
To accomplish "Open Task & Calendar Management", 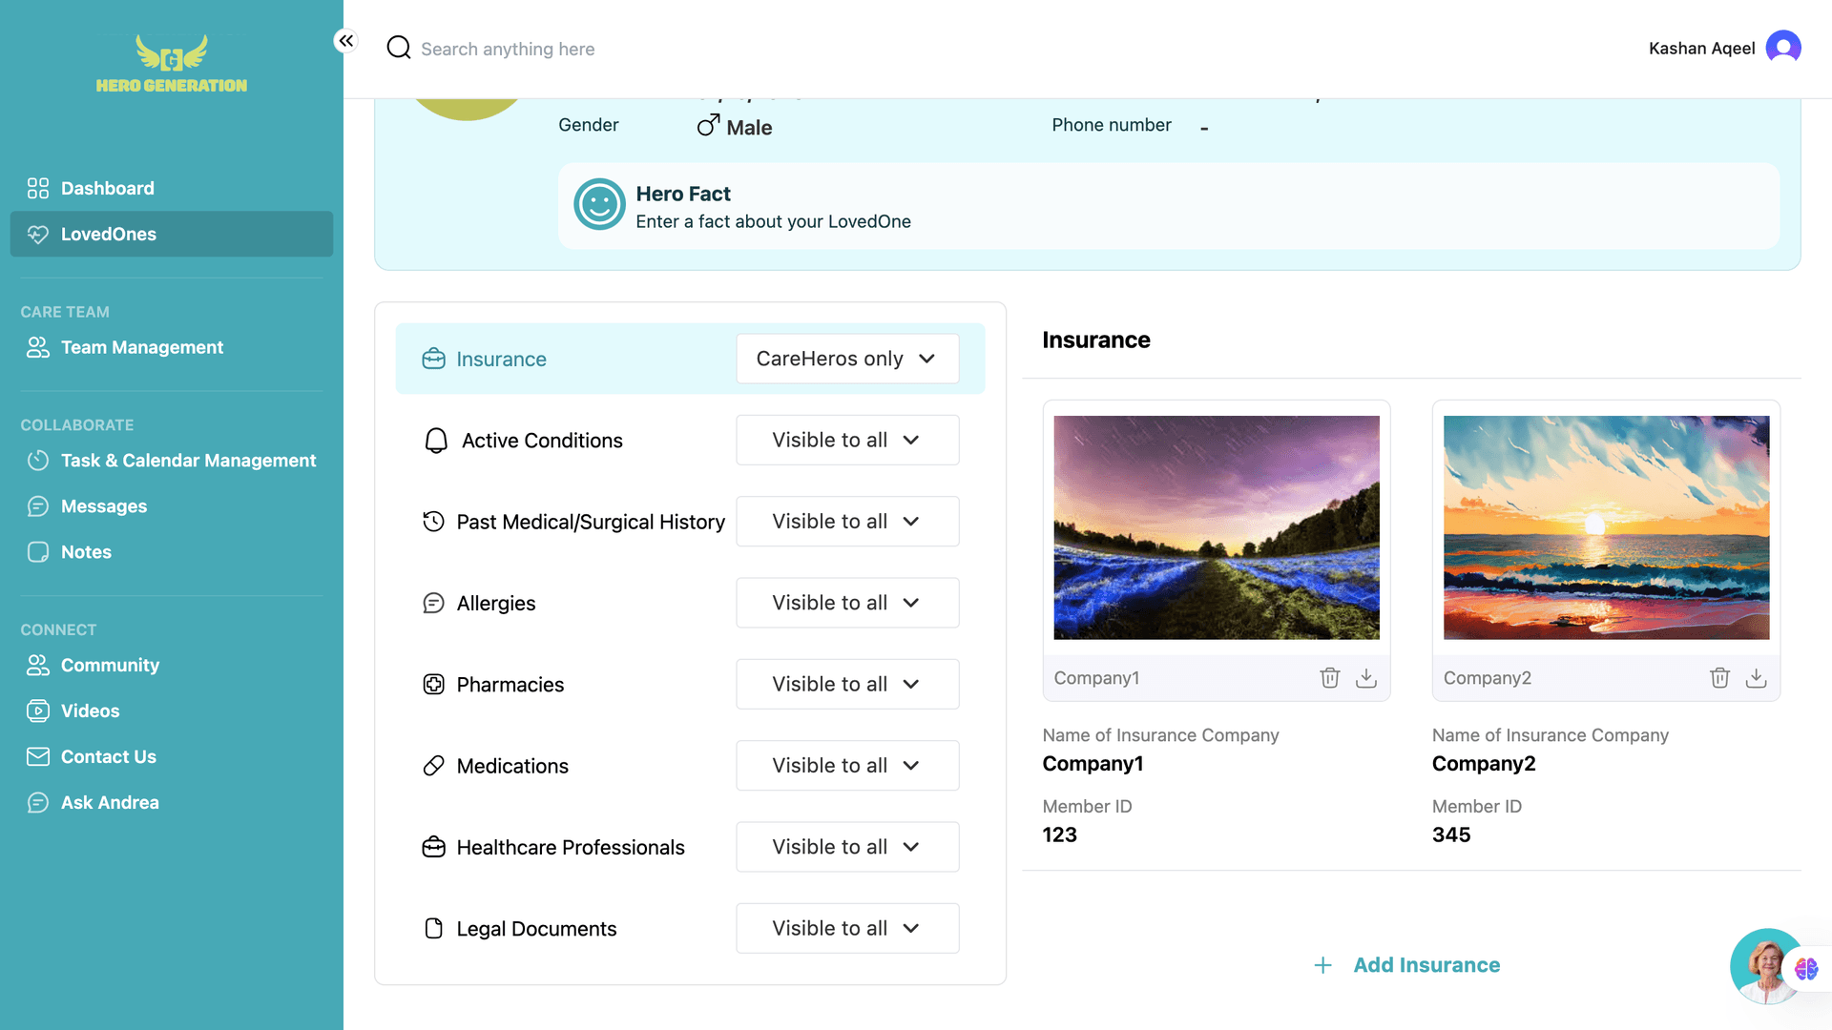I will [188, 461].
